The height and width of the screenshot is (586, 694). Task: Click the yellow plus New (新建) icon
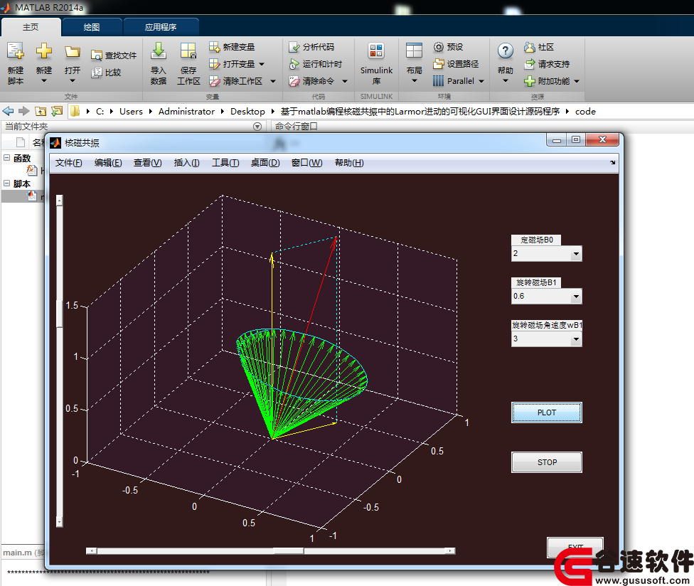[44, 51]
